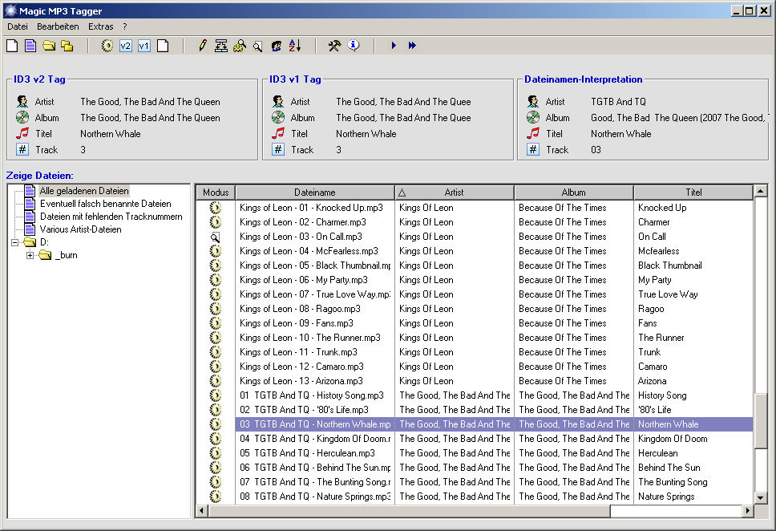Click the pencil edit toolbar icon
Screen dimensions: 776x531
pyautogui.click(x=202, y=46)
